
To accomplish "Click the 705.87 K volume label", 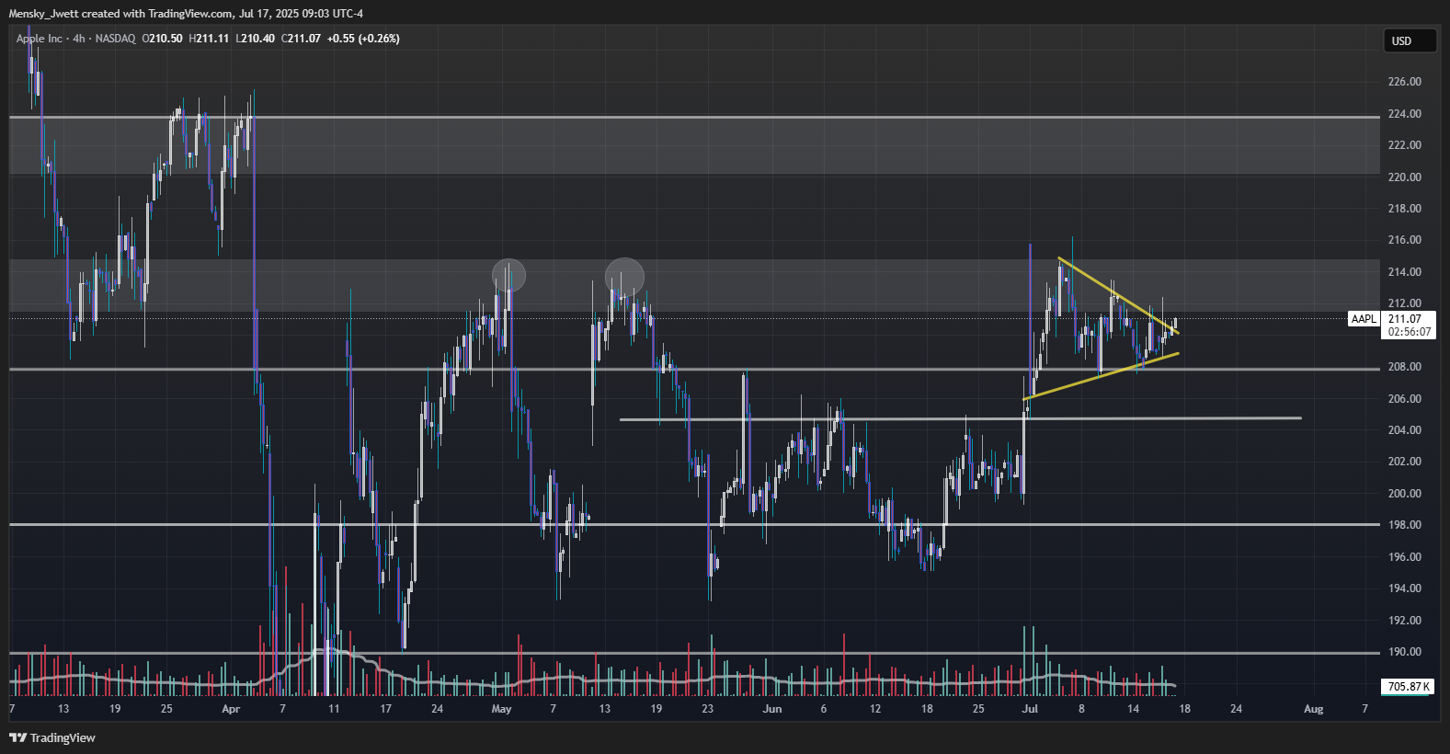I will click(x=1408, y=687).
